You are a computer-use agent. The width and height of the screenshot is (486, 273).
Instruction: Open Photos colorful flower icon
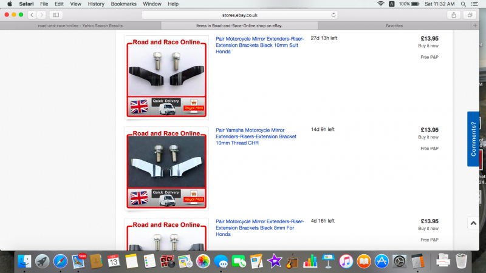point(203,261)
